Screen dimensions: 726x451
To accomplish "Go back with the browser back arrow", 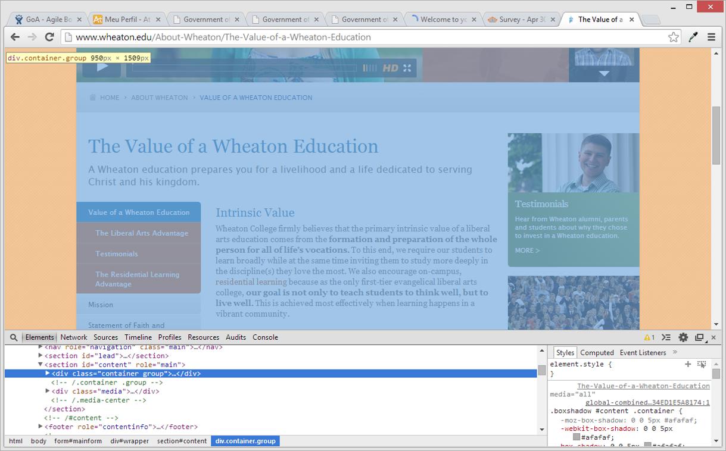I will pyautogui.click(x=15, y=37).
